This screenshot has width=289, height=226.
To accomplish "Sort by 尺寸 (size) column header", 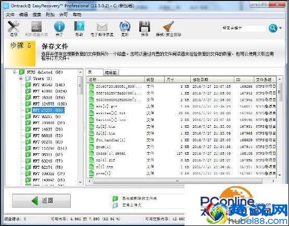I will (x=177, y=79).
